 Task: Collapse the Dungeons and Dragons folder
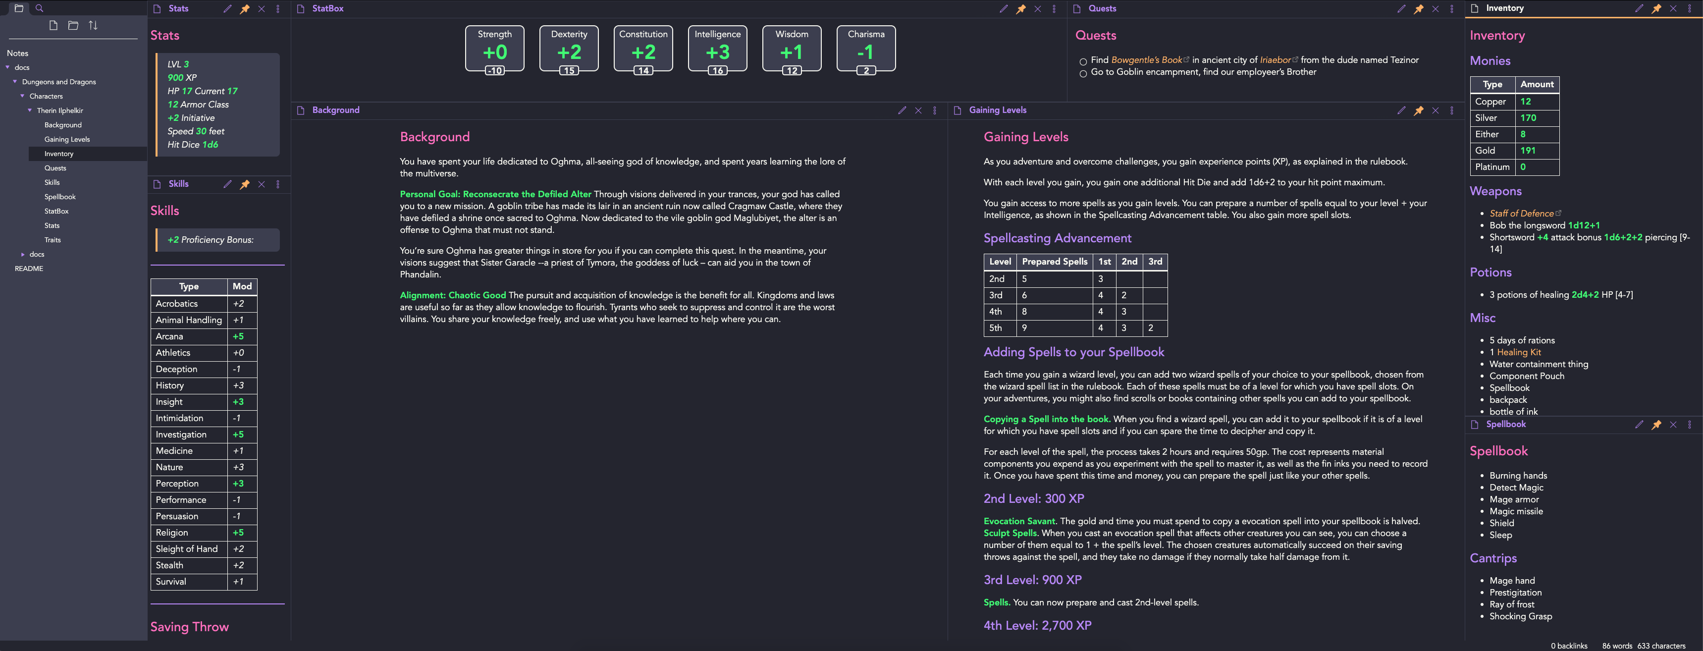pos(14,82)
